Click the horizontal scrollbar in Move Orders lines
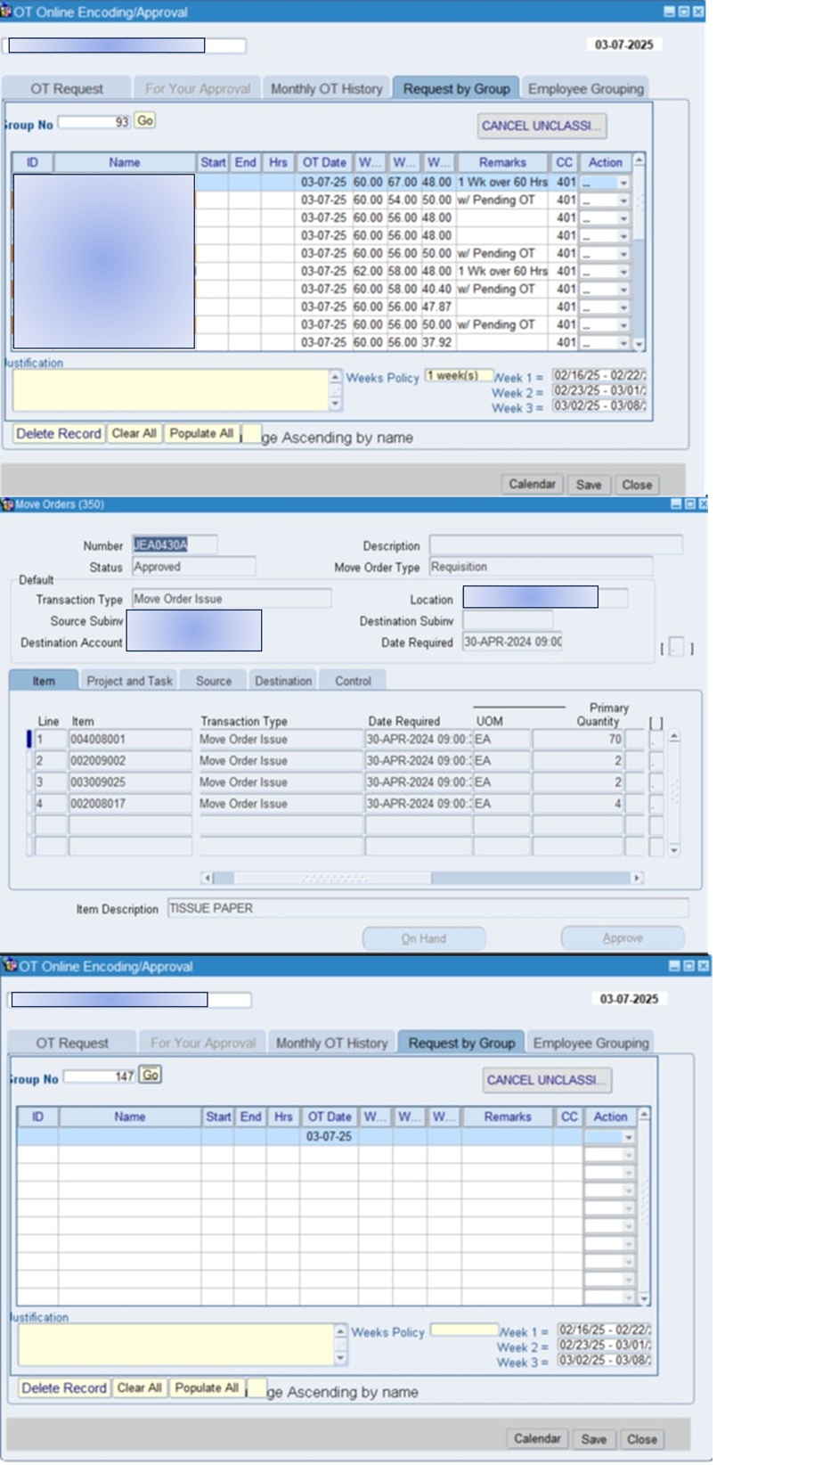This screenshot has height=1465, width=839. 421,878
